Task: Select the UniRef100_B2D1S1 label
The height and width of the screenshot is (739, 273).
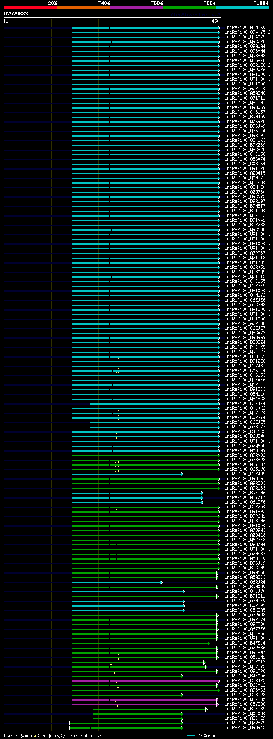Action: click(x=244, y=357)
